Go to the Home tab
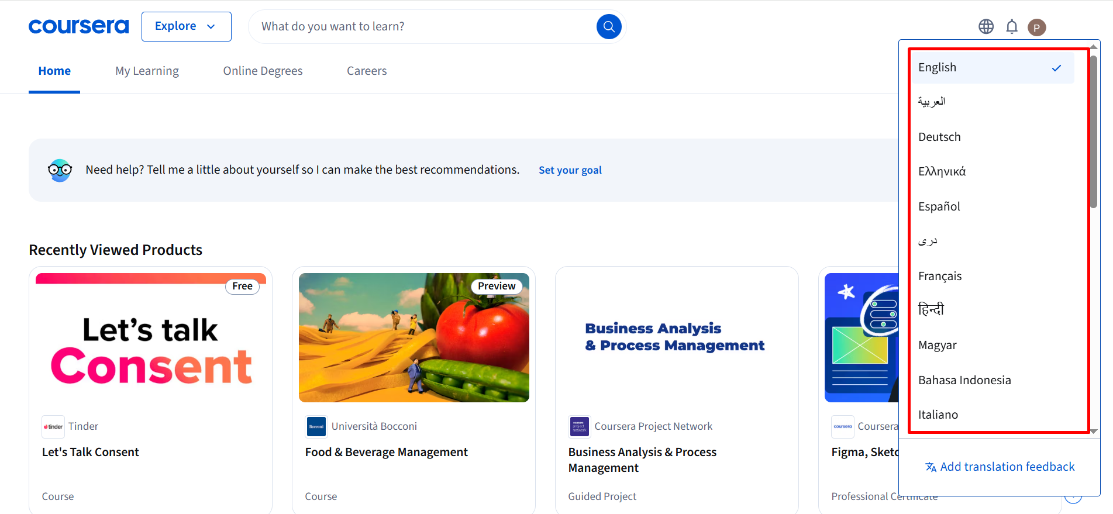The image size is (1113, 514). (54, 71)
